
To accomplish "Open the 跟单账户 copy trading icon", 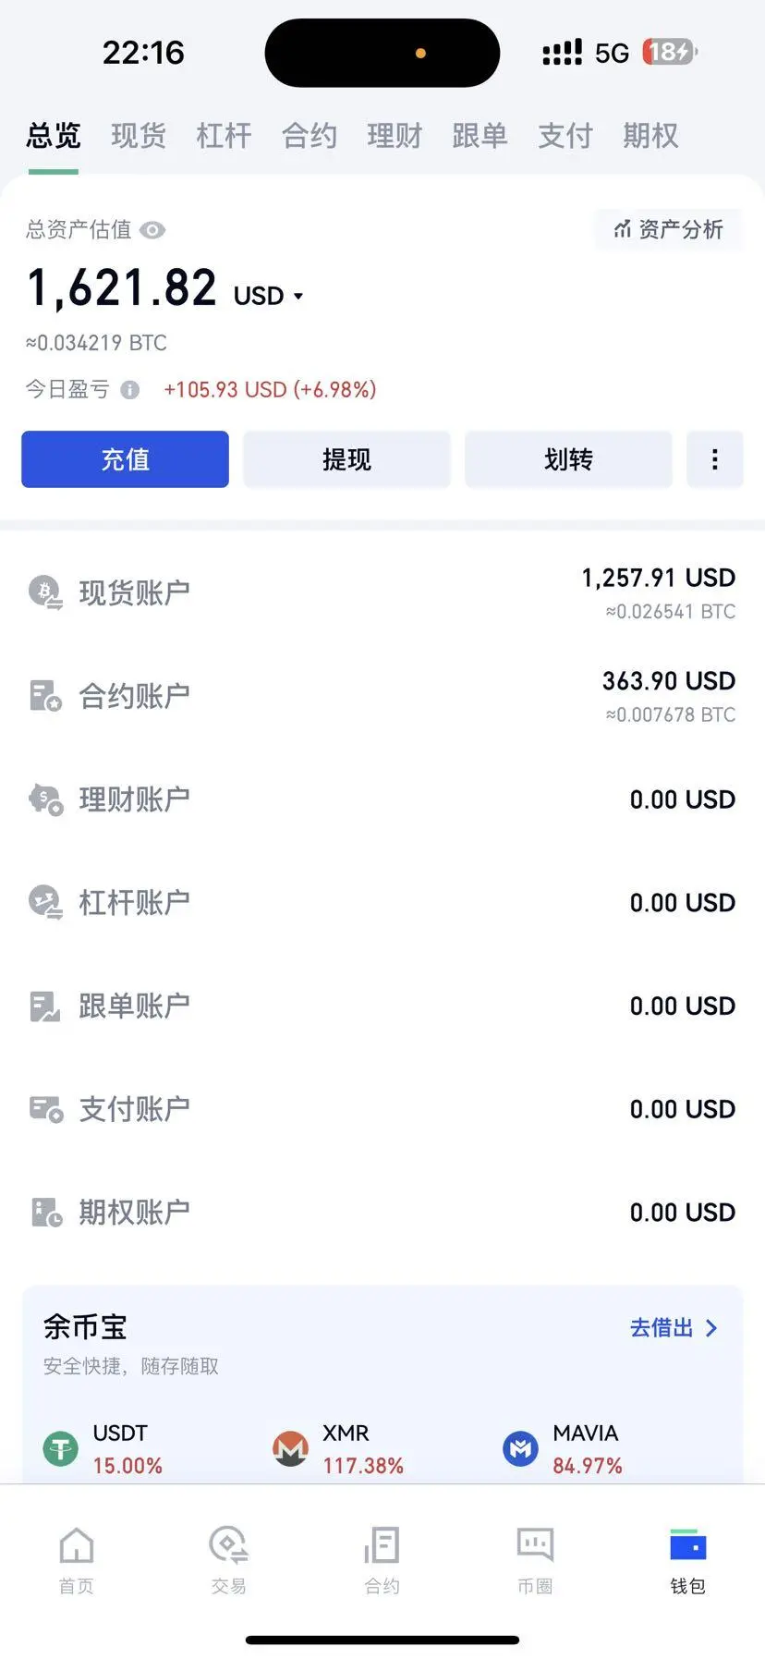I will coord(45,1006).
